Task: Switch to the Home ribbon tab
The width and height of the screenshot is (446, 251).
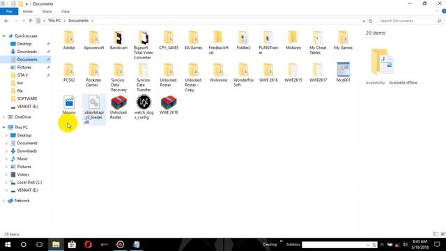Action: click(x=28, y=11)
